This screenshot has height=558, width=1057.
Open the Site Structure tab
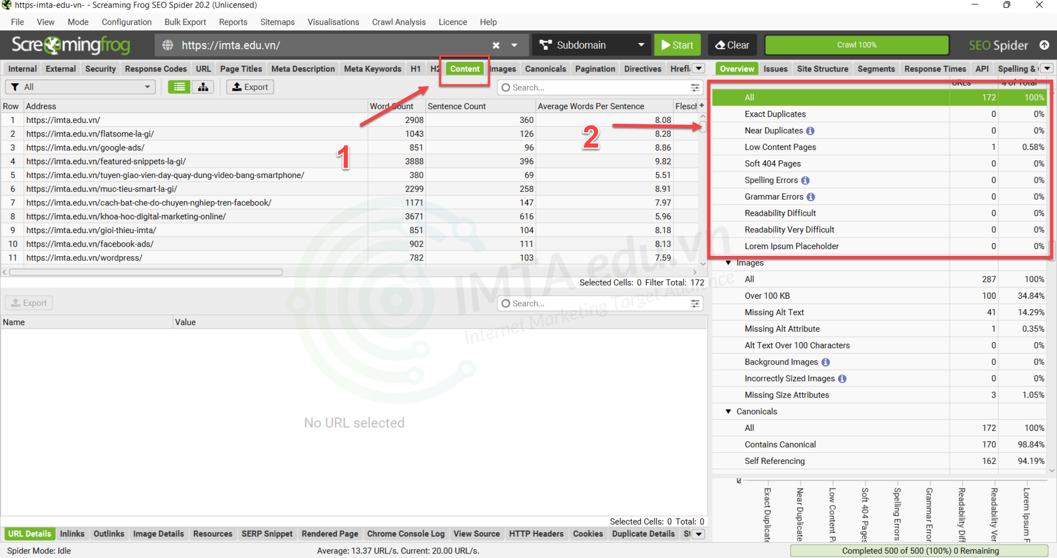822,69
